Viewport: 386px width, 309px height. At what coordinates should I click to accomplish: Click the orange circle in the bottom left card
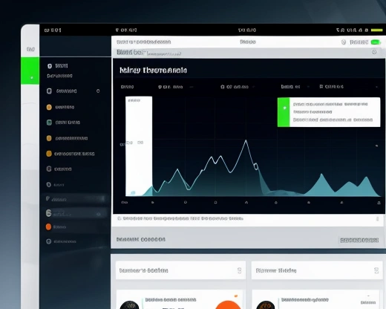(x=228, y=305)
